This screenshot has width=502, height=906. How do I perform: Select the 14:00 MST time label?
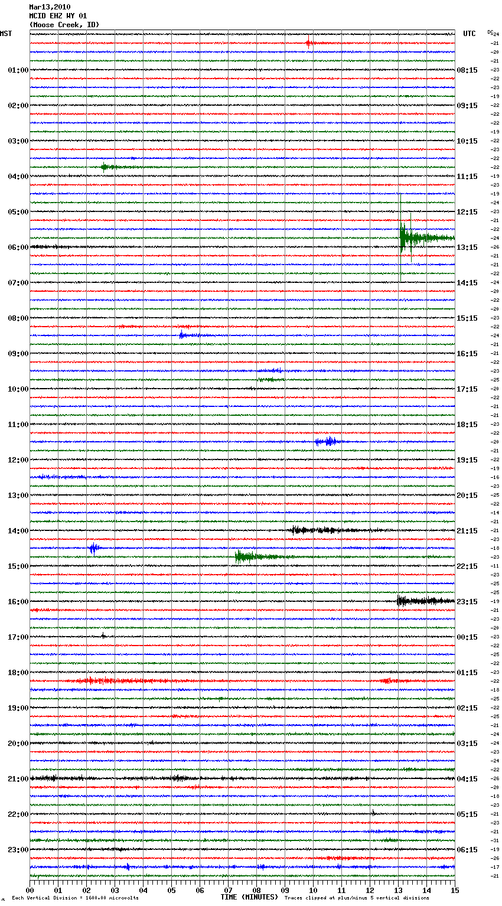18,531
